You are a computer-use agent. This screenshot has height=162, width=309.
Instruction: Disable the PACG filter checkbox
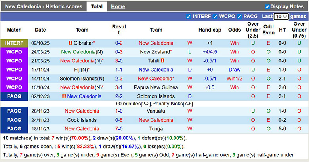tap(239, 17)
